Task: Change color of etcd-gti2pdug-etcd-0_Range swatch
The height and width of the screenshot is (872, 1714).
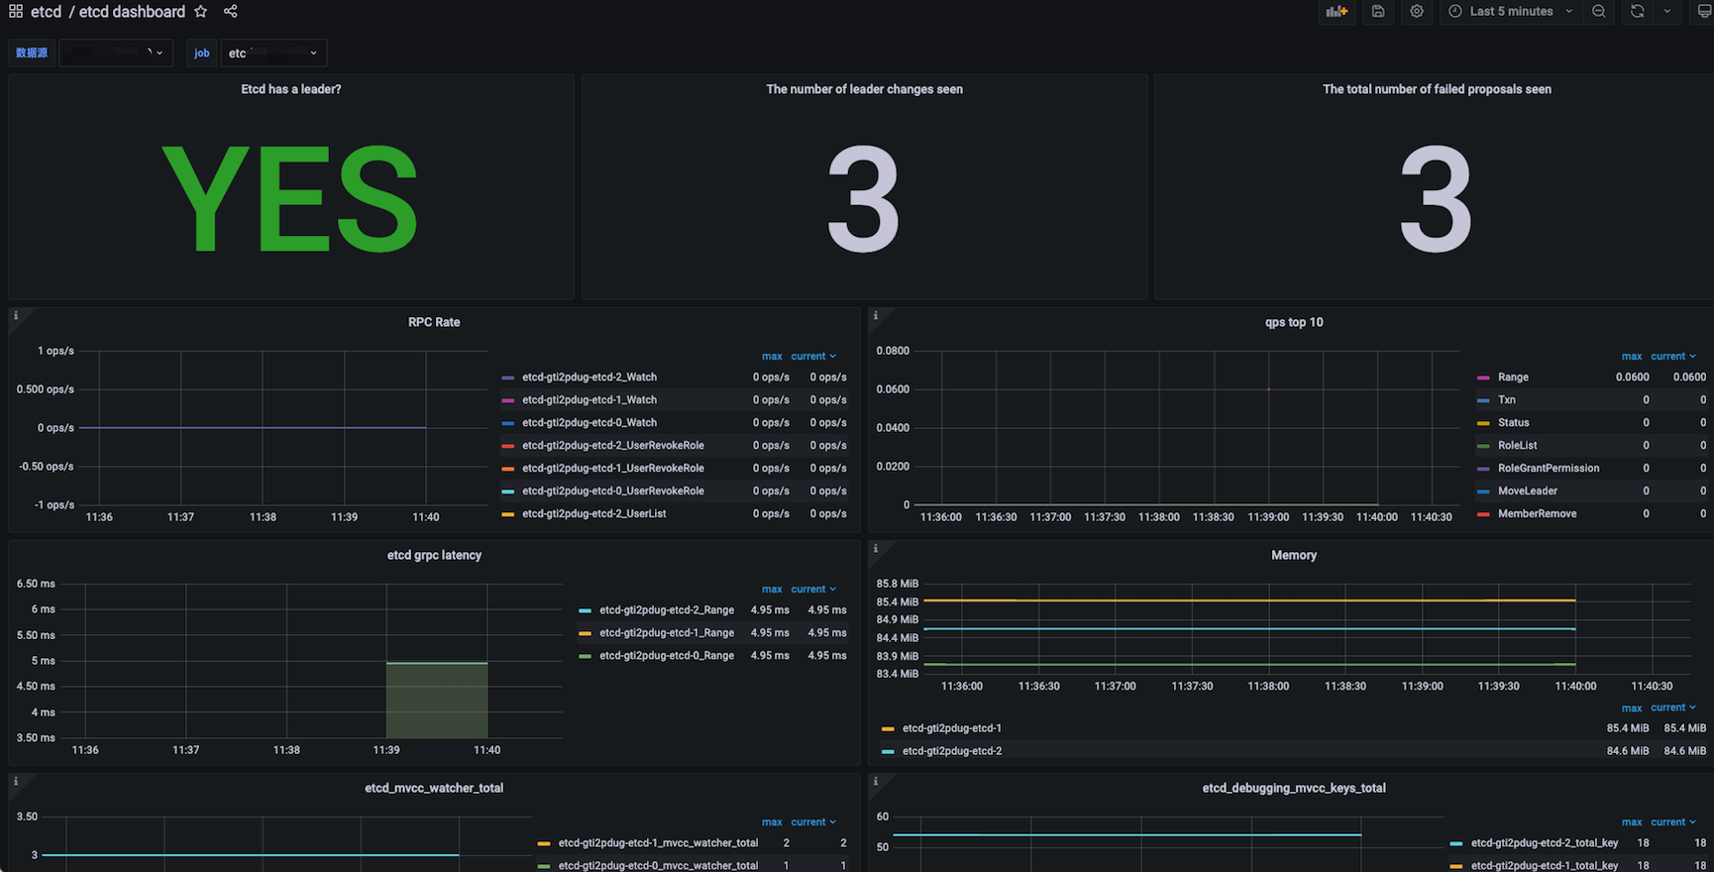Action: click(585, 656)
